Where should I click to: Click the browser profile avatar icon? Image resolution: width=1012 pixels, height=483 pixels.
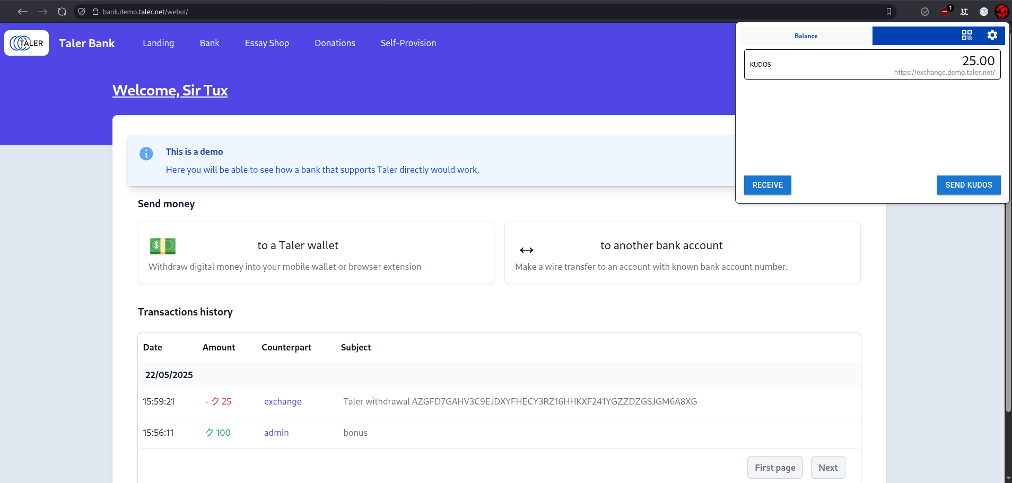coord(1001,11)
